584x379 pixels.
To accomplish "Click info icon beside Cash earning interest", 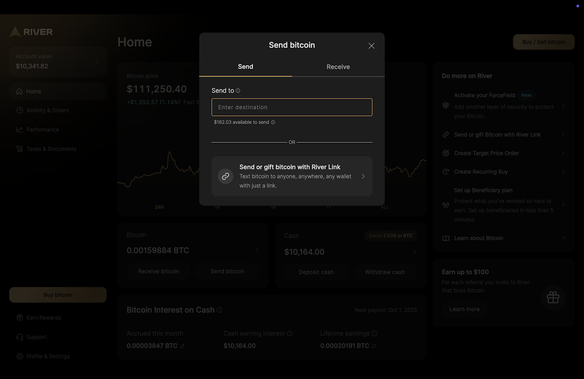I will [x=290, y=334].
